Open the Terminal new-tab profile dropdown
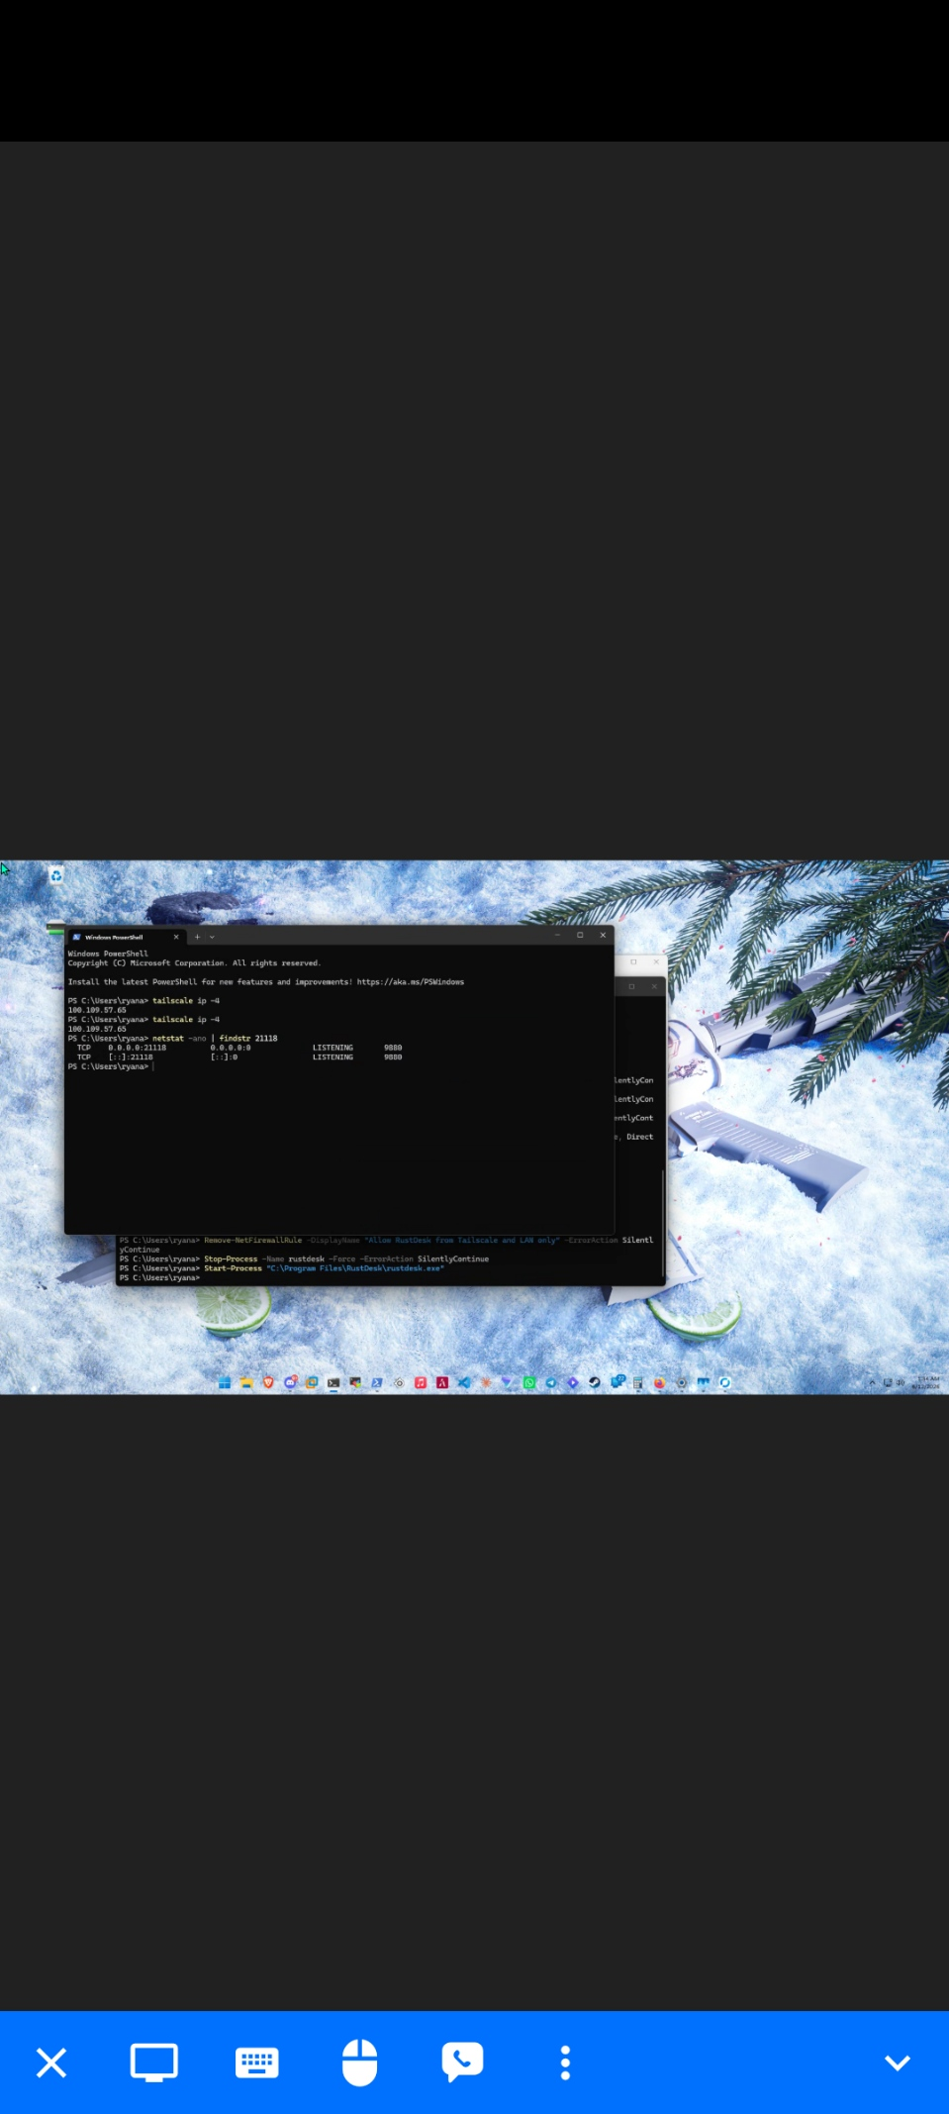This screenshot has width=949, height=2114. (x=212, y=937)
